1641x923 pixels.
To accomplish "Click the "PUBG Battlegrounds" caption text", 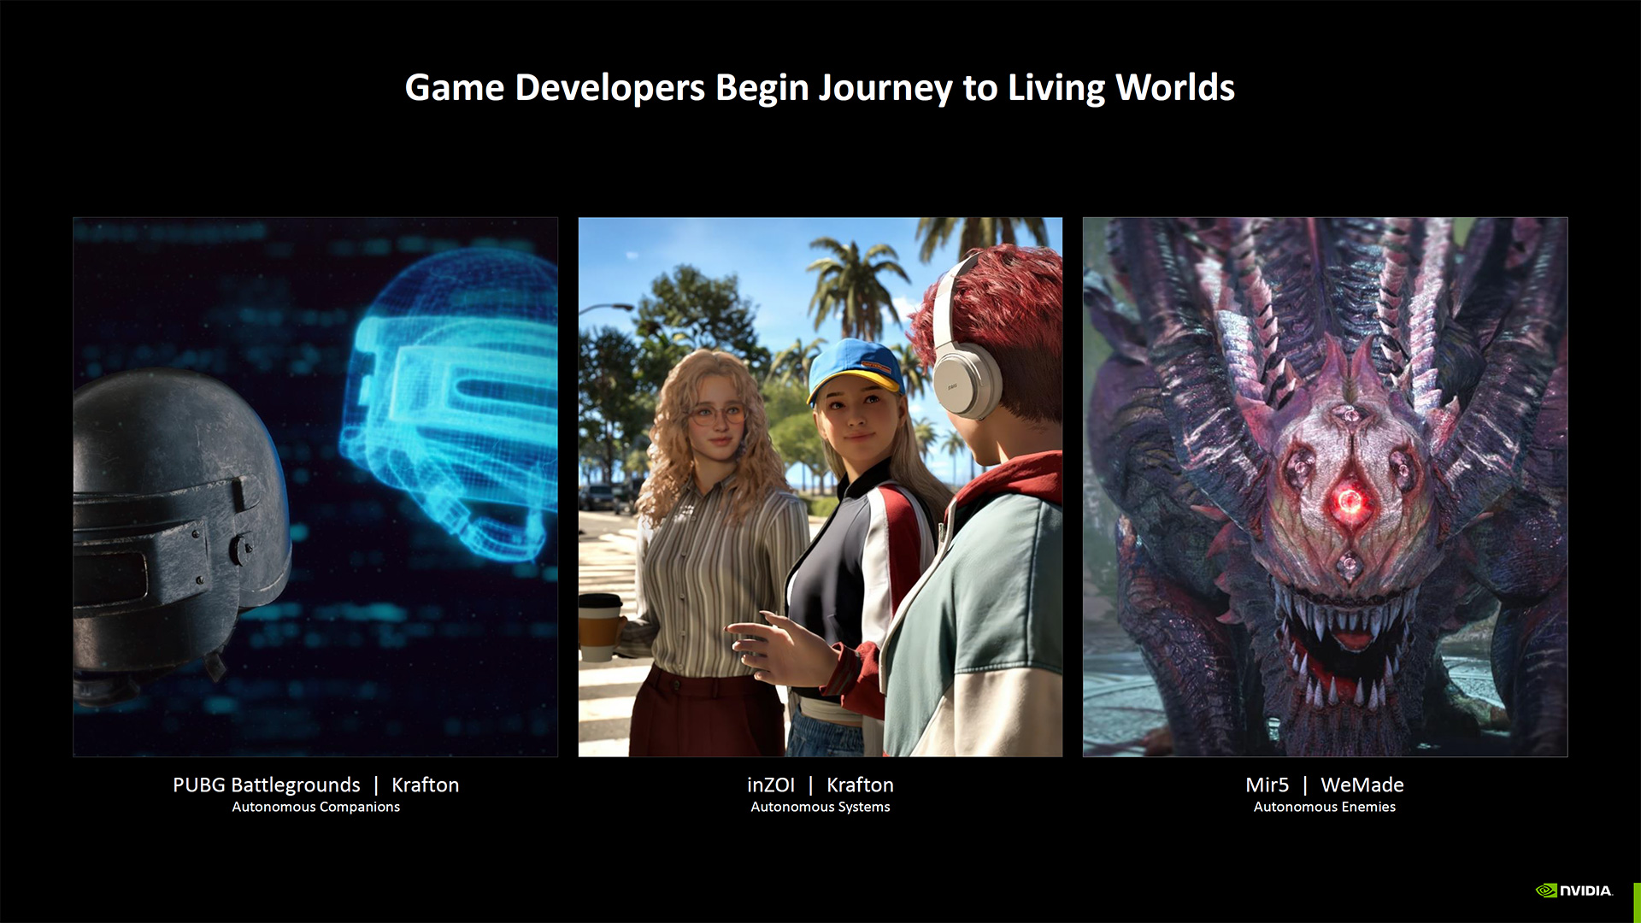I will 266,785.
